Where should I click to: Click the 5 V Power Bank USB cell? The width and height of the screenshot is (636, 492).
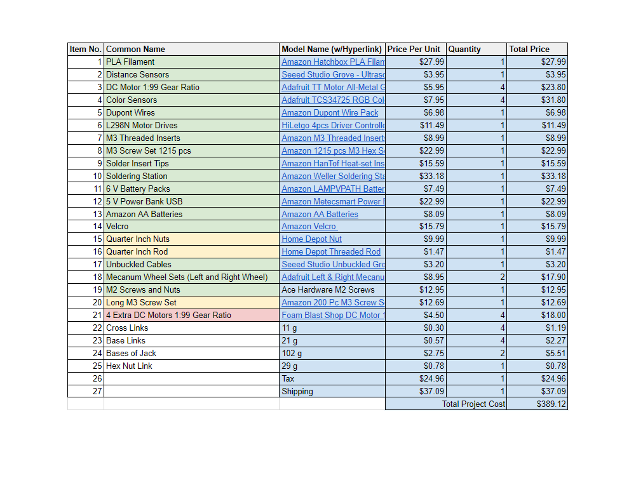coord(191,201)
